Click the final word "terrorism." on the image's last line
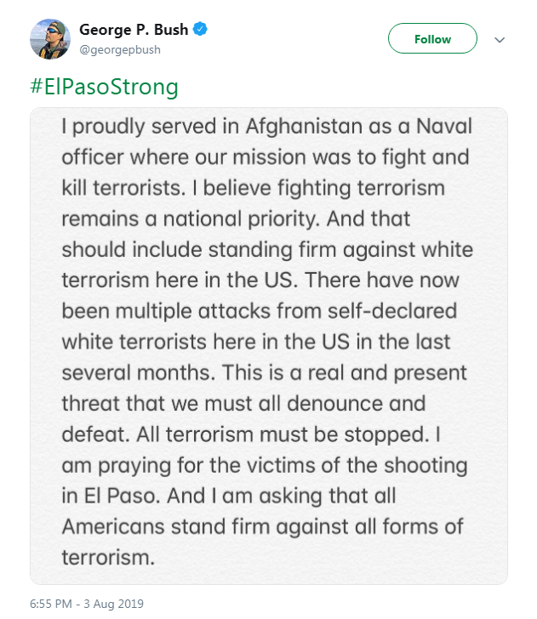 [110, 557]
